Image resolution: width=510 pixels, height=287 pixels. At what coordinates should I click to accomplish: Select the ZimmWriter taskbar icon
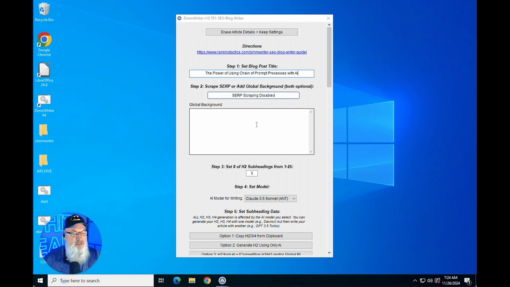[x=222, y=281]
